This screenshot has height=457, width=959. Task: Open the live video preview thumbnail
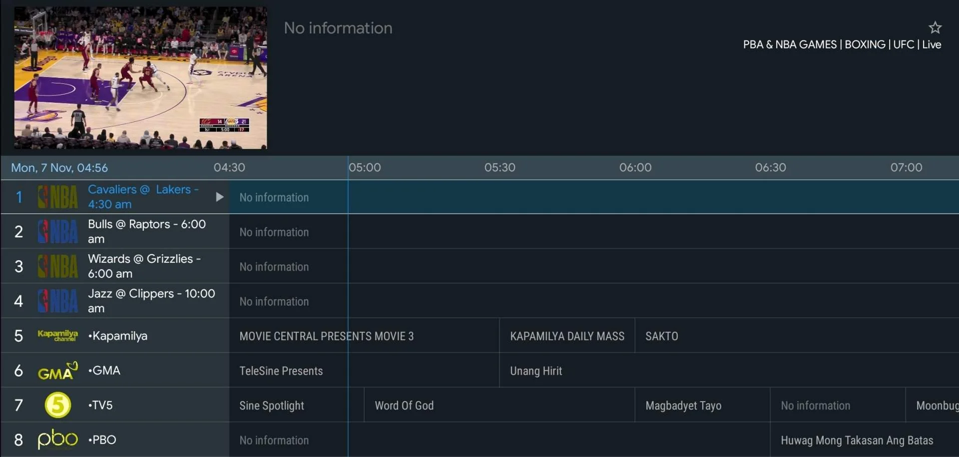click(x=140, y=77)
